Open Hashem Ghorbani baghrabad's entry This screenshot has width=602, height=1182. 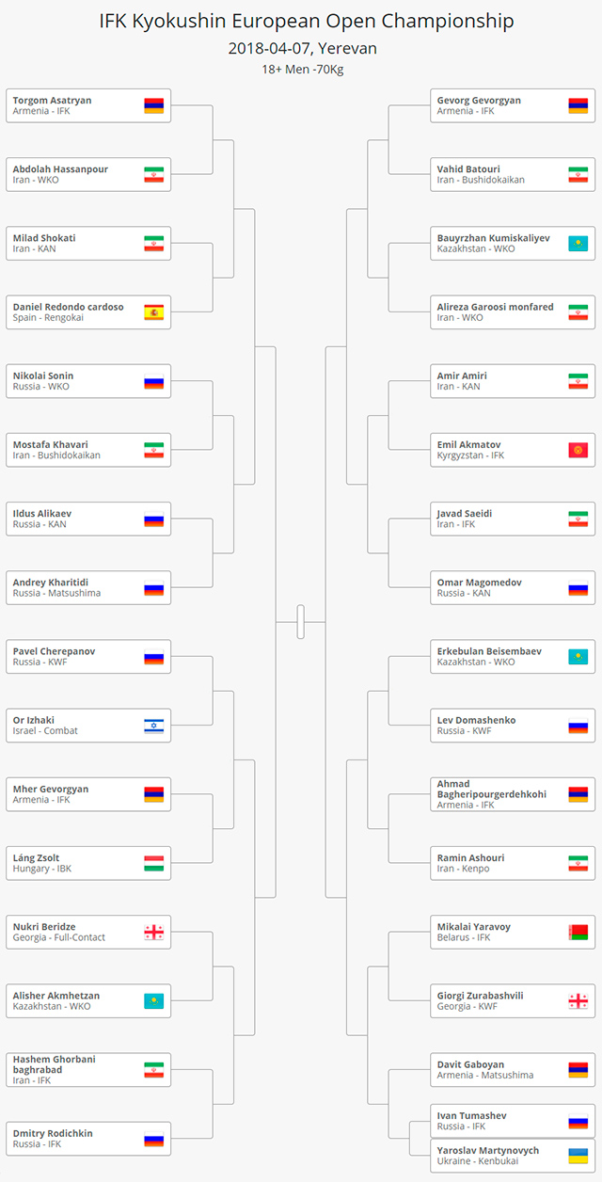[88, 1069]
